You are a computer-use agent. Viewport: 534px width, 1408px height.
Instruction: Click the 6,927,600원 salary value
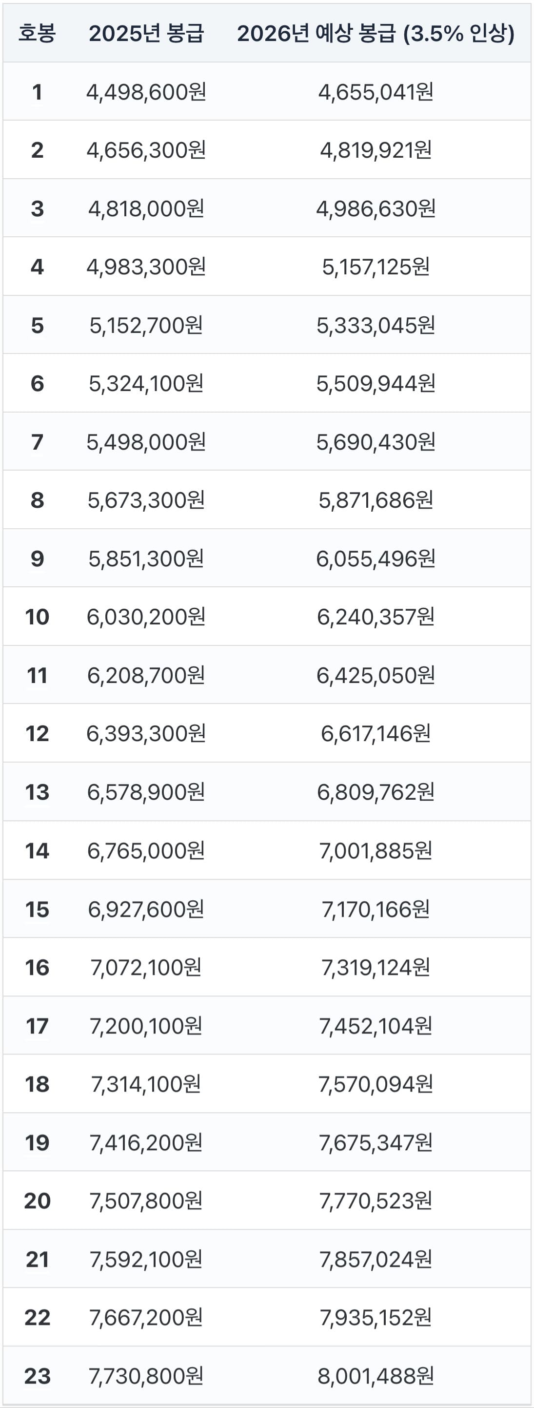coord(146,909)
